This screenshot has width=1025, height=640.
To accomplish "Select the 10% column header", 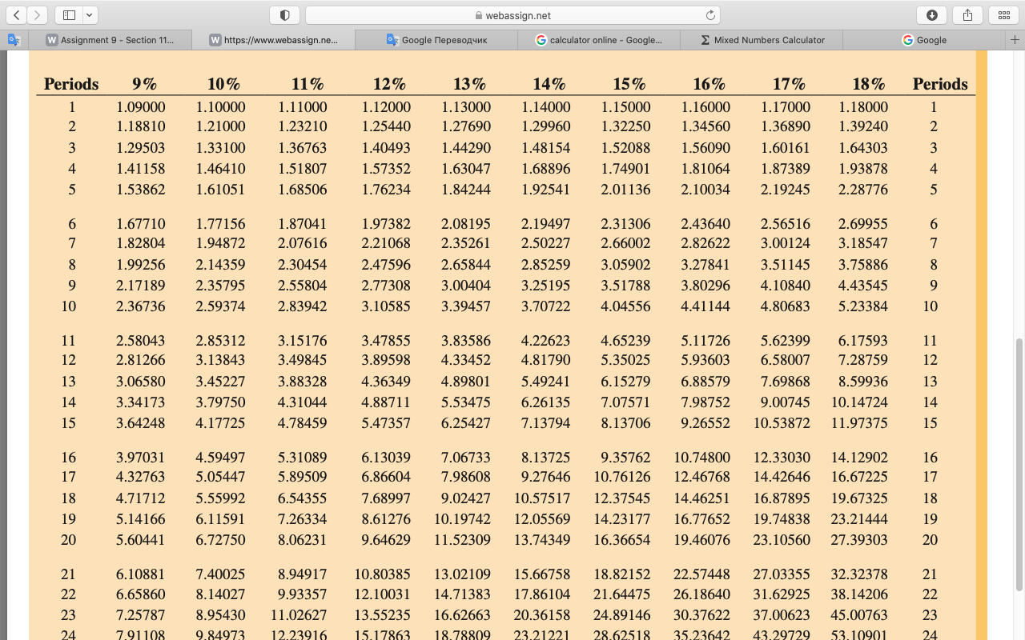I will click(x=223, y=84).
